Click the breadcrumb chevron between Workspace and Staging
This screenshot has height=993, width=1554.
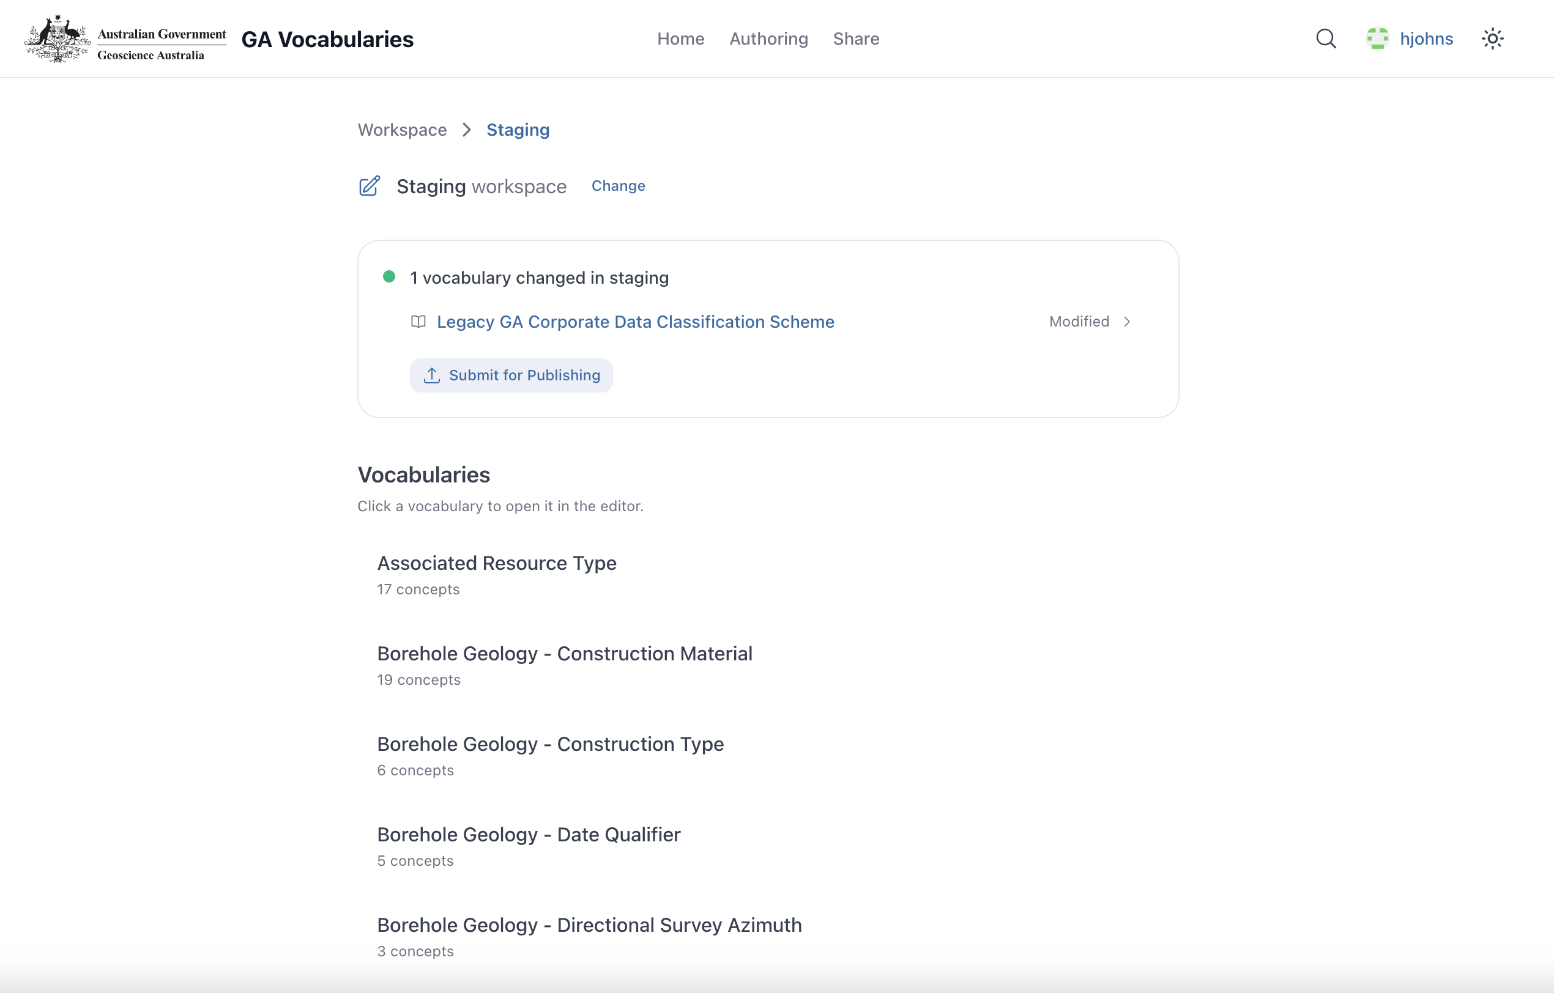467,130
